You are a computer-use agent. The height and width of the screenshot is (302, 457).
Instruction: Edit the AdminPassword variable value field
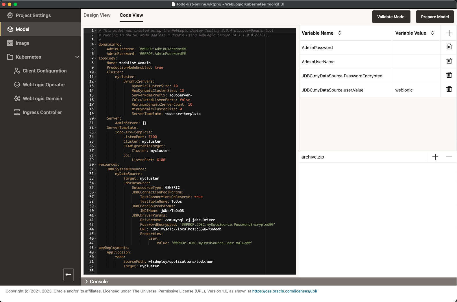click(x=417, y=48)
